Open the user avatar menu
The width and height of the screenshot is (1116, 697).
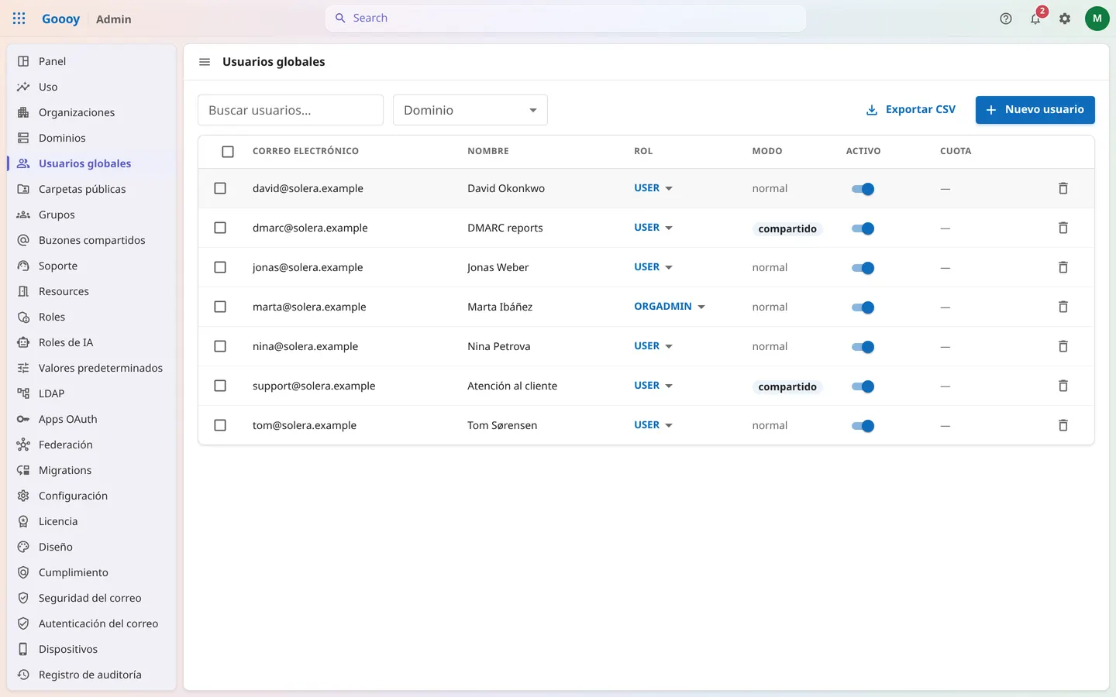pos(1097,19)
